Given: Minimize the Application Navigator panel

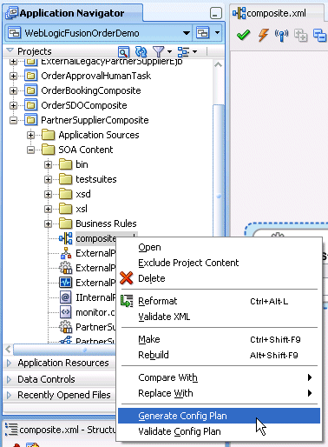Looking at the screenshot, I should point(216,14).
